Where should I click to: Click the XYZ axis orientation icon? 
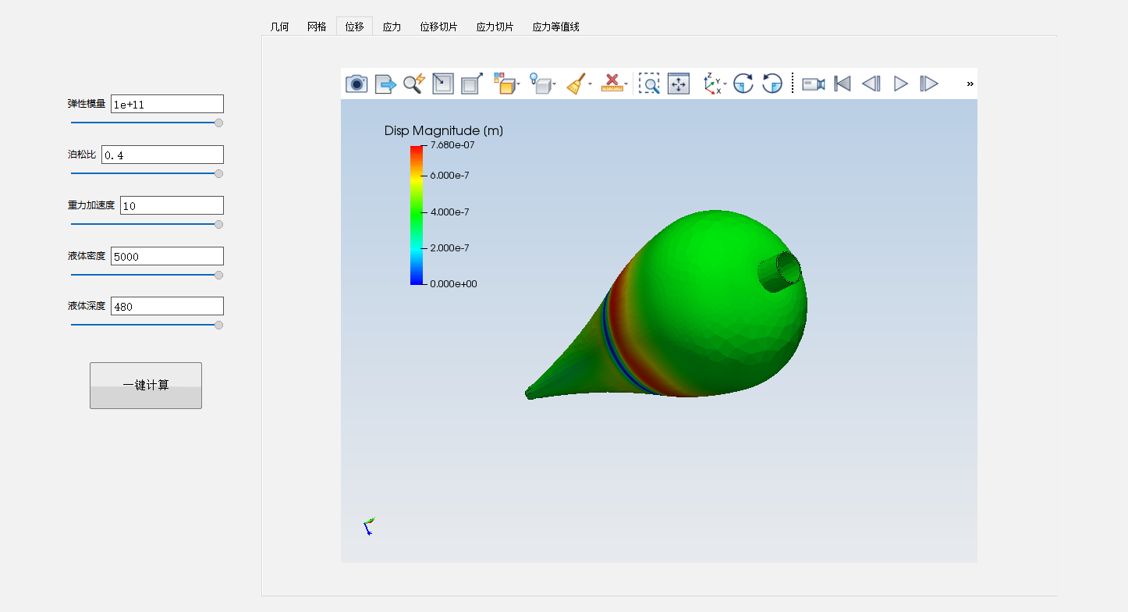712,84
